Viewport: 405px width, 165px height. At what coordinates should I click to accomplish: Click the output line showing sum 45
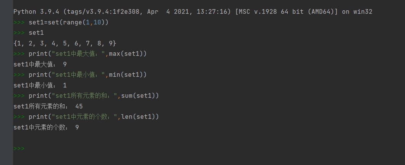[x=48, y=107]
